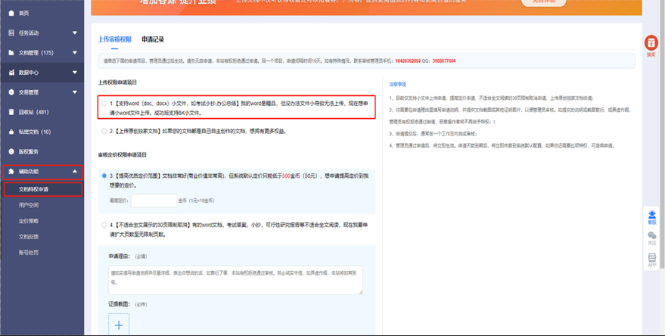Click the 关注 WeChat follow icon

[x=651, y=238]
